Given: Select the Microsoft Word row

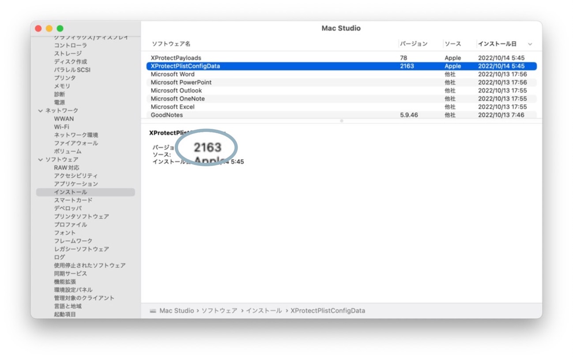Looking at the screenshot, I should (341, 74).
